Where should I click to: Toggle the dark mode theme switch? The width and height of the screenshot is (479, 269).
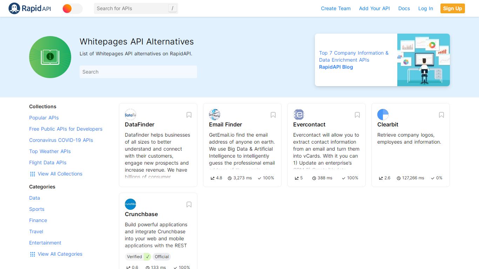[x=72, y=8]
